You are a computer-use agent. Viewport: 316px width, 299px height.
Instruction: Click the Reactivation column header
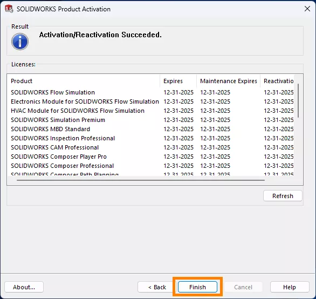[277, 81]
